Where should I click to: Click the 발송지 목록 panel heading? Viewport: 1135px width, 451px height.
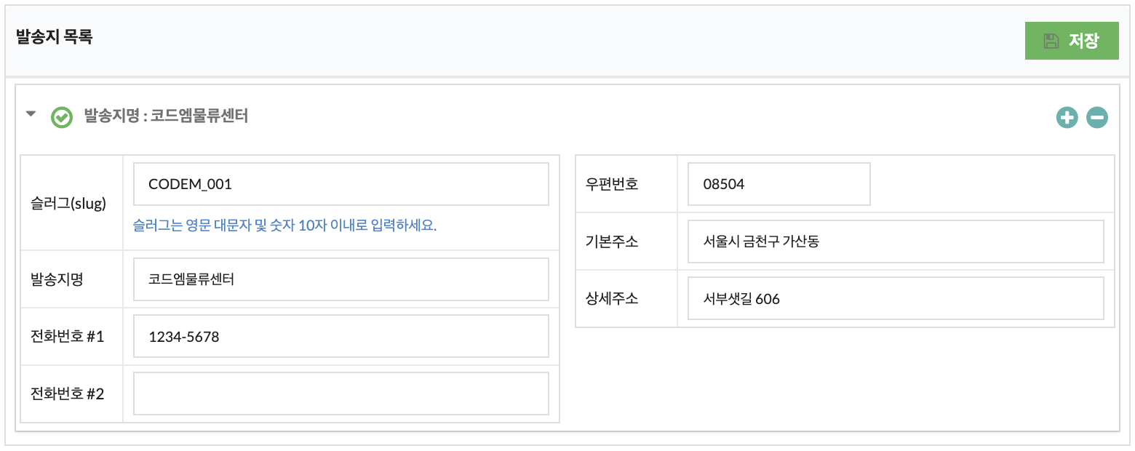(x=55, y=36)
